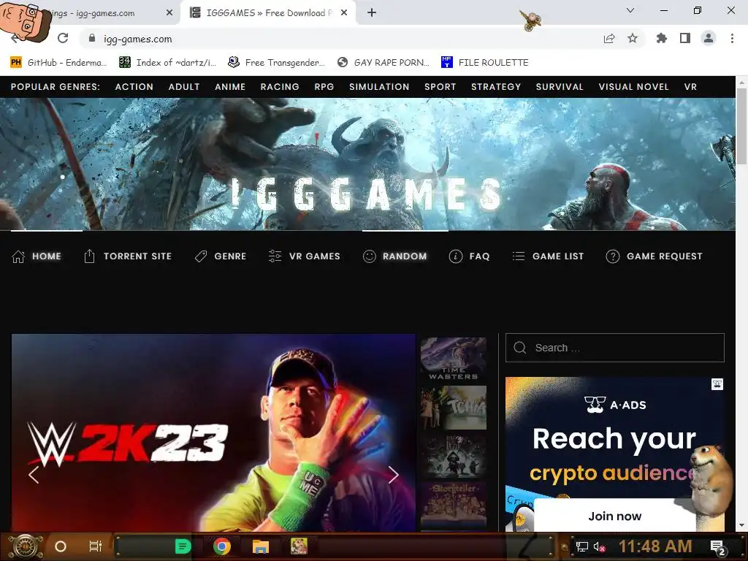Screen dimensions: 748x561
Task: Select RACING genre
Action: [280, 87]
